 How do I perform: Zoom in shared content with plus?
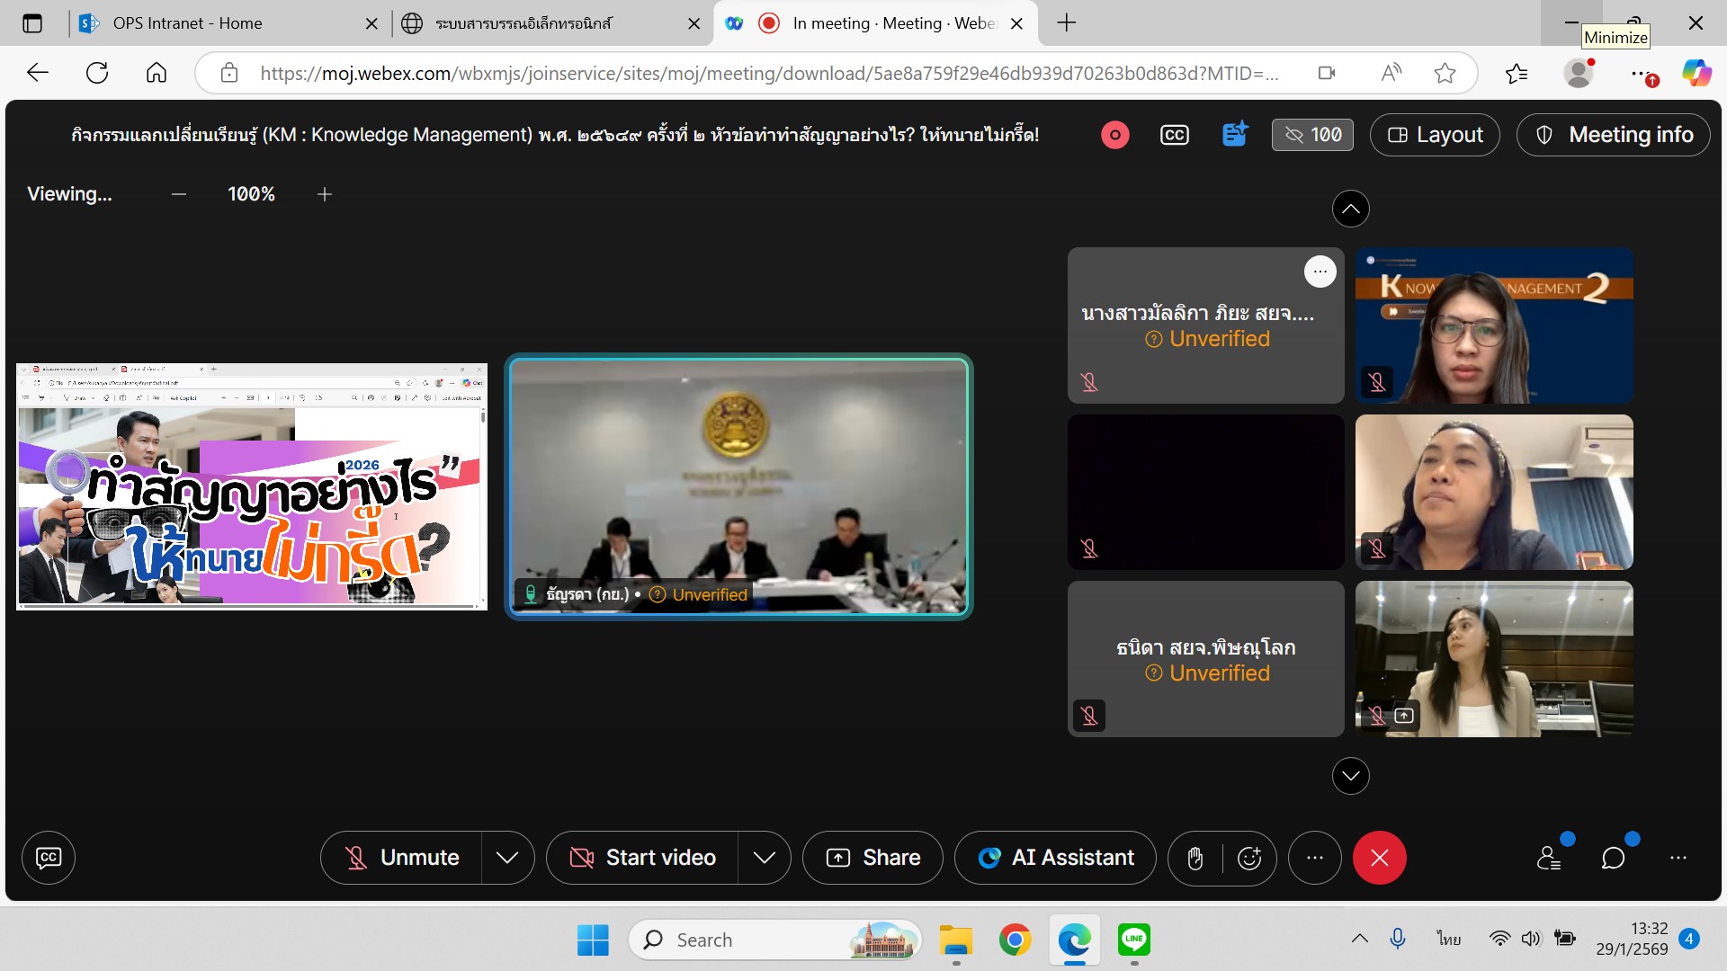(x=325, y=194)
